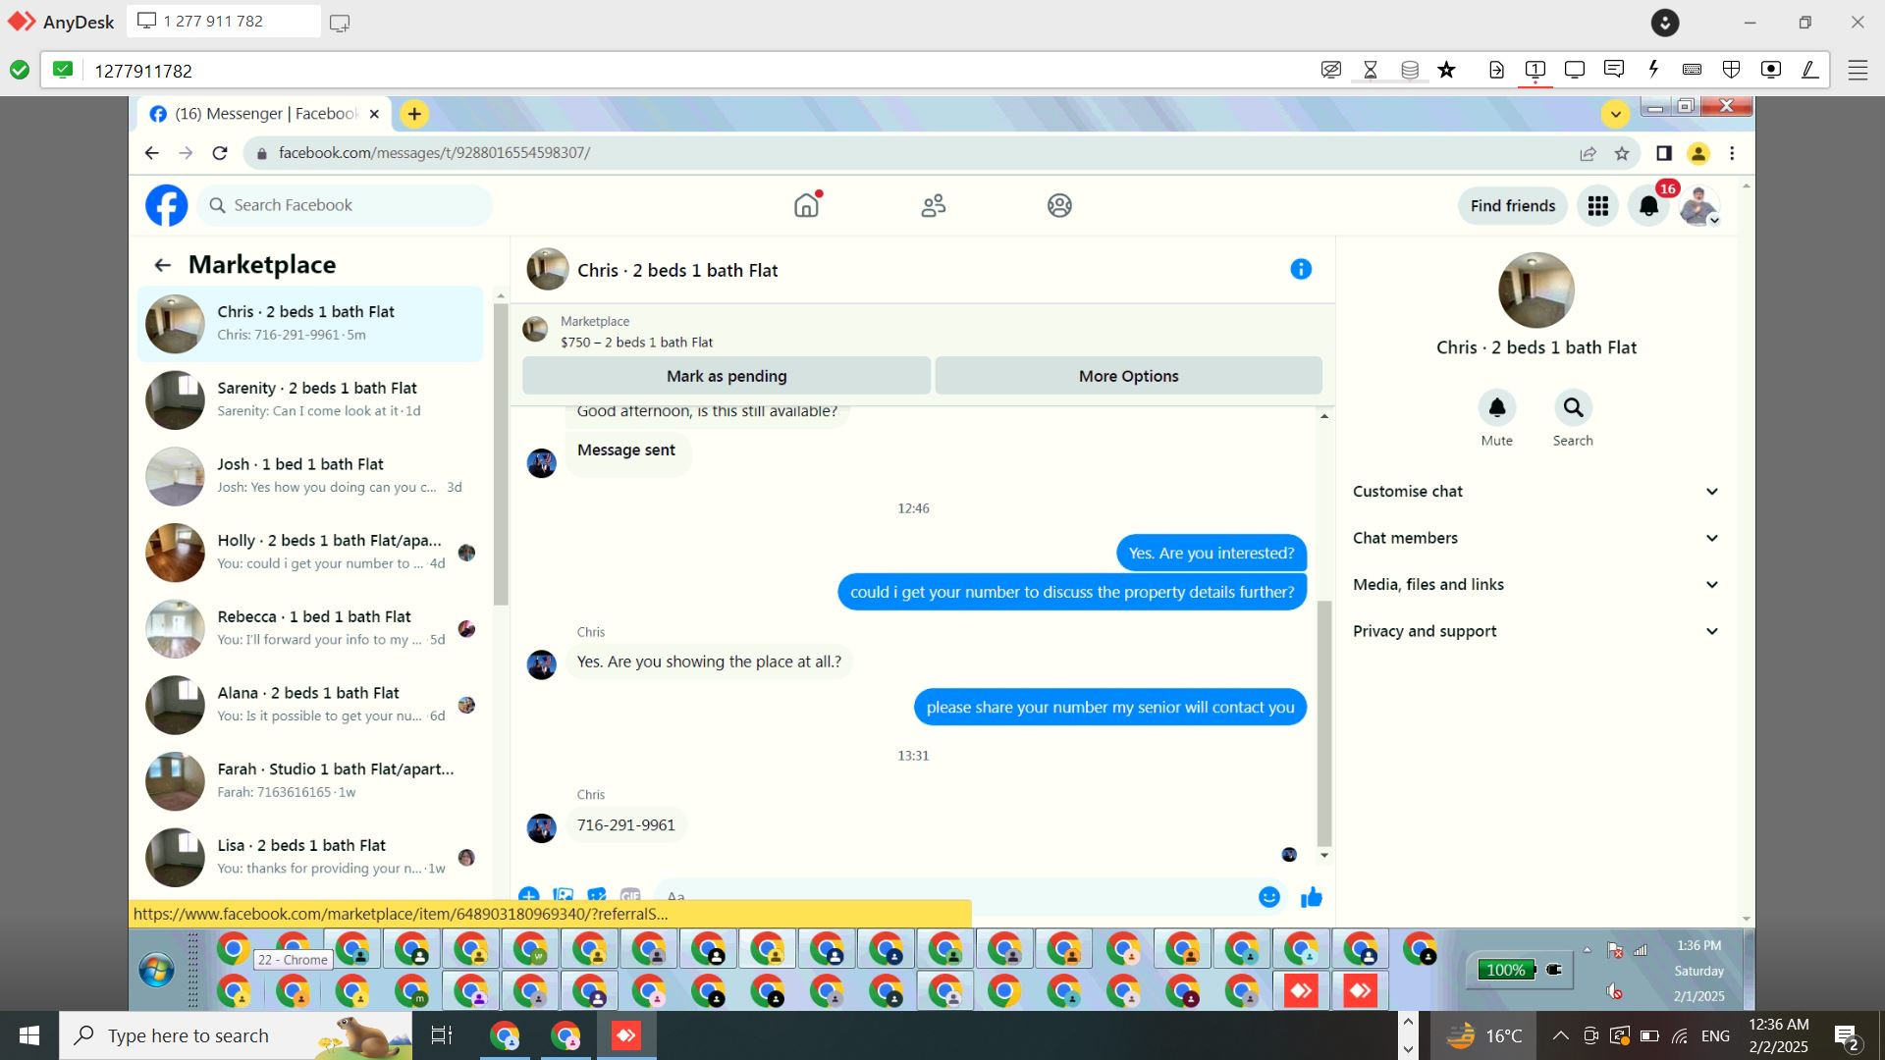Mute the Chris conversation
This screenshot has height=1060, width=1885.
(x=1496, y=407)
